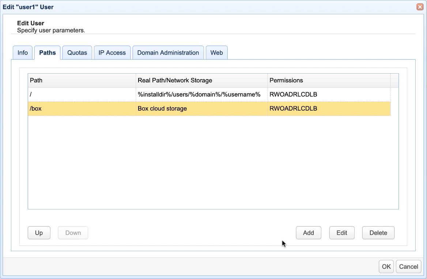Cancel editing the user

point(408,267)
